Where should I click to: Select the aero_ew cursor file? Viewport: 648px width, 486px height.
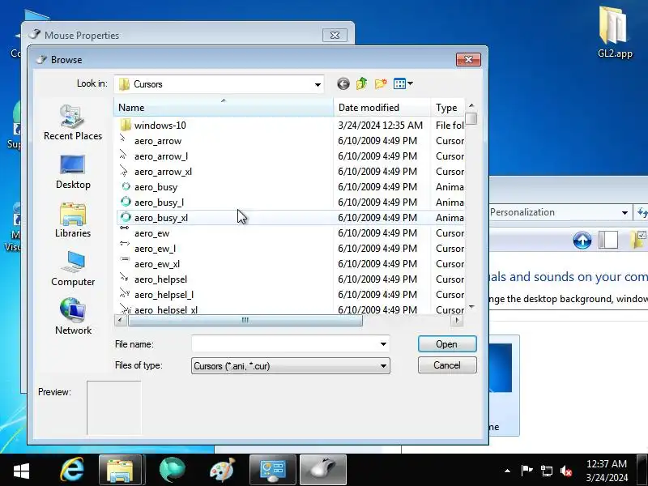151,233
